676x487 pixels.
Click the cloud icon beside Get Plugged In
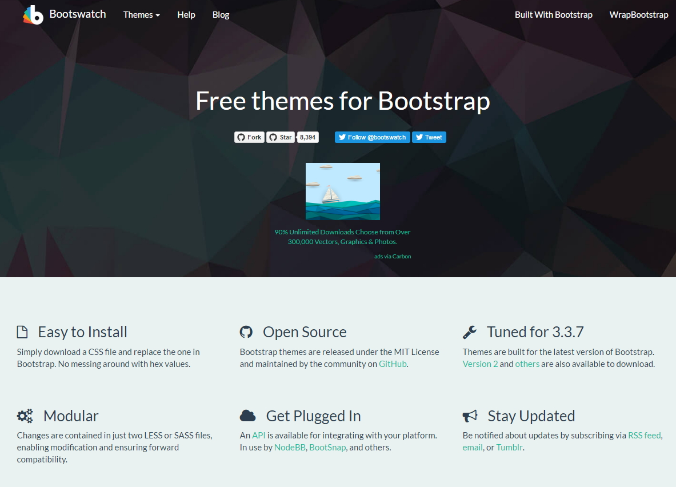[248, 416]
